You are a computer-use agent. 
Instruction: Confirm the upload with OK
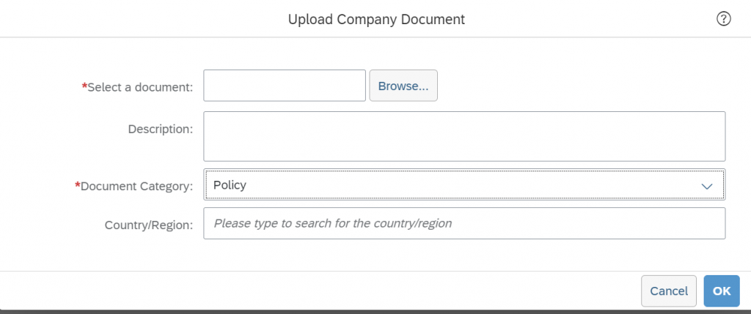coord(722,291)
